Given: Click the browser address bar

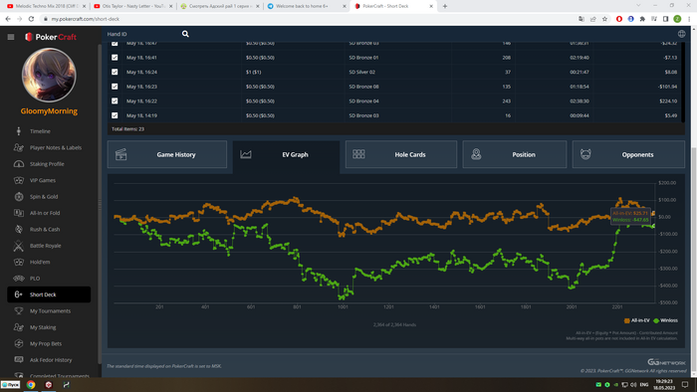Looking at the screenshot, I should (307, 19).
